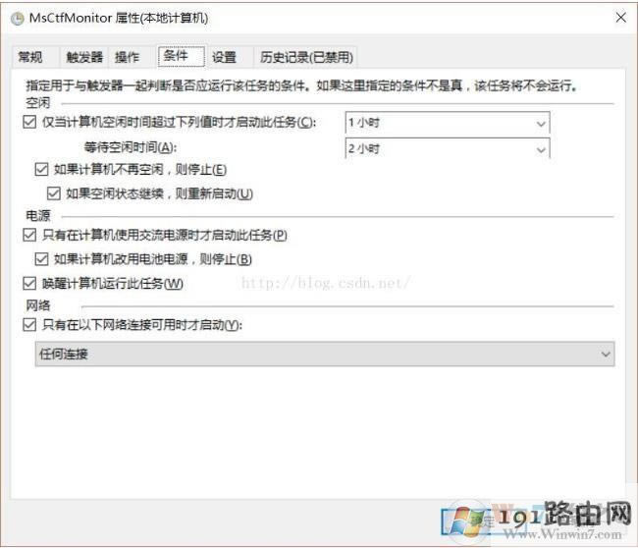Disable 只有在计算机使用交流电源时才启动此任务
Viewport: 638px width, 548px height.
coord(27,235)
